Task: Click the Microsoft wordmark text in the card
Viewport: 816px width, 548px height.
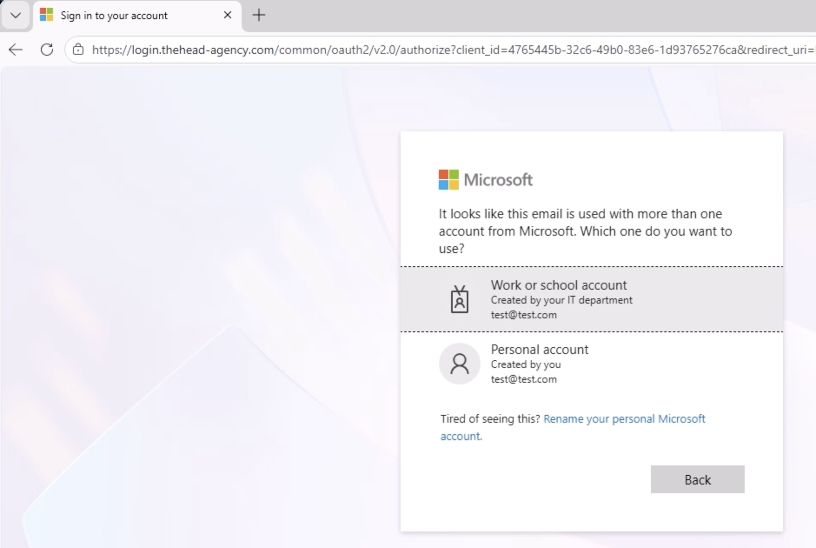Action: point(498,180)
